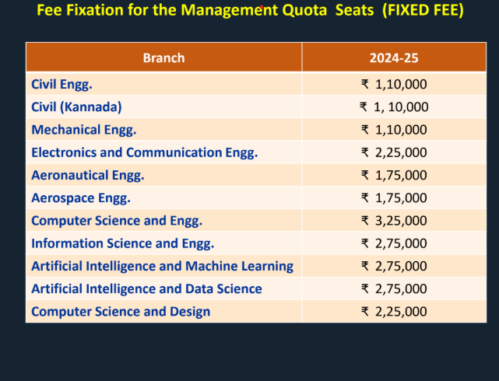Click Computer Science and Engg. cell

(x=117, y=221)
